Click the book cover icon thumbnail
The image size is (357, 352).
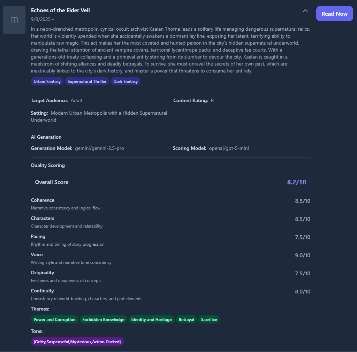click(x=14, y=20)
